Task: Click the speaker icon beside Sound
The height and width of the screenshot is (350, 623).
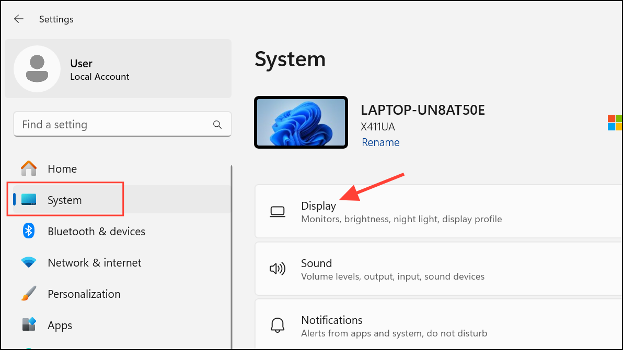Action: pos(278,269)
